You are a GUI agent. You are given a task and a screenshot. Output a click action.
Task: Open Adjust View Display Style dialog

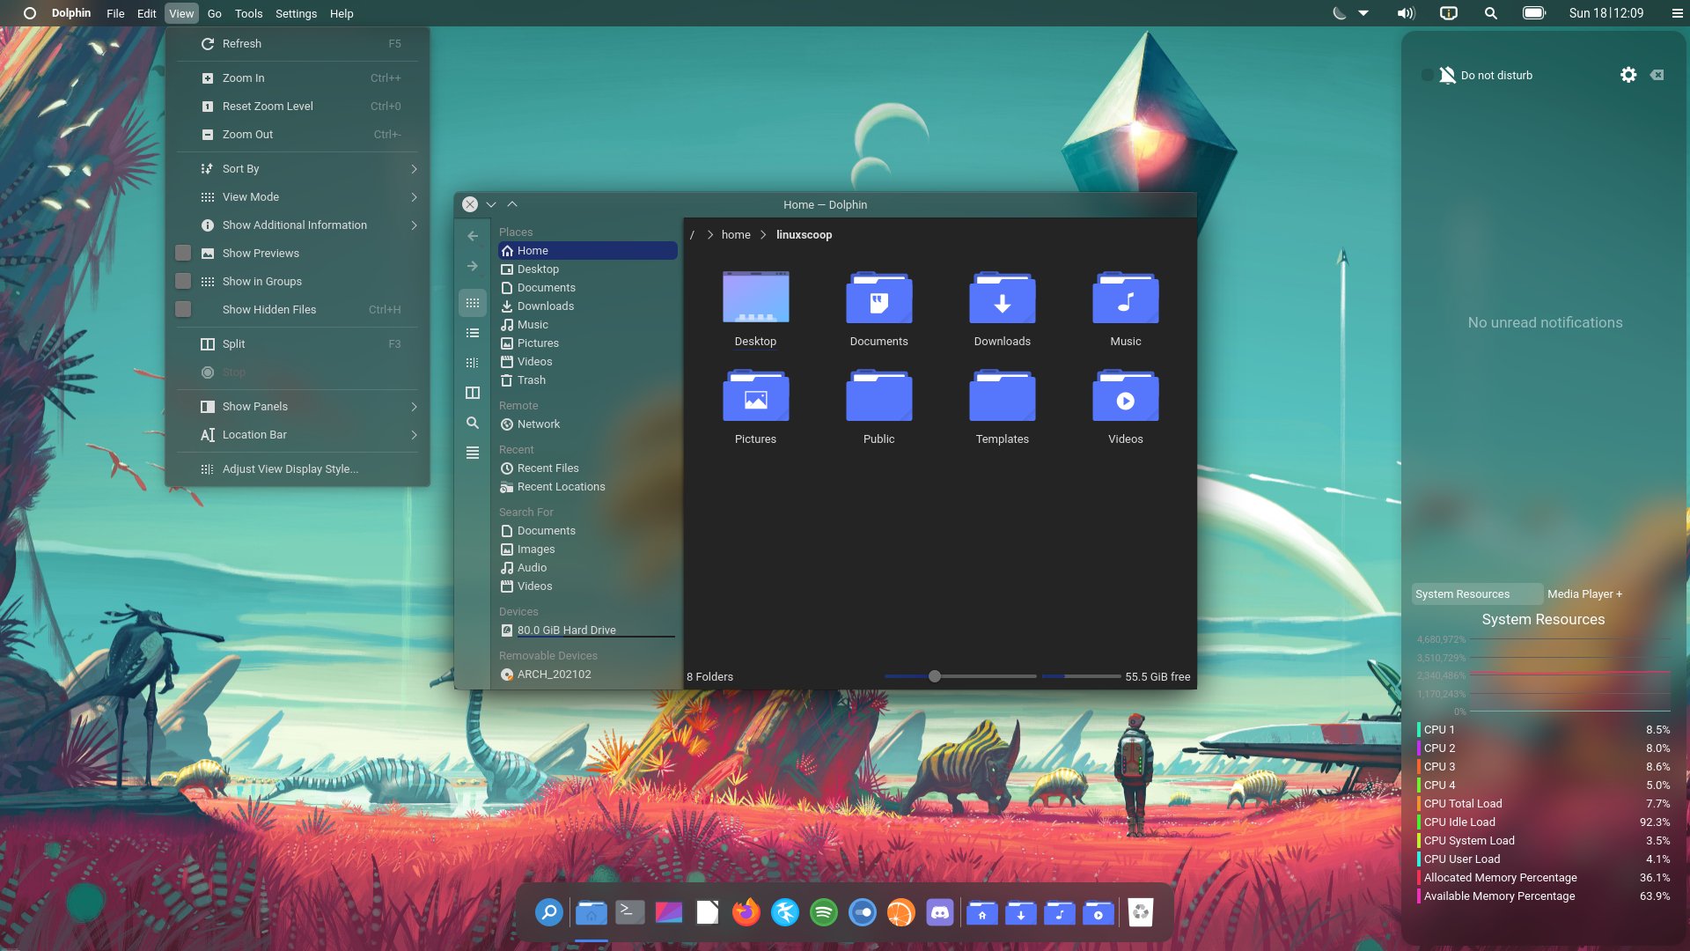click(298, 468)
